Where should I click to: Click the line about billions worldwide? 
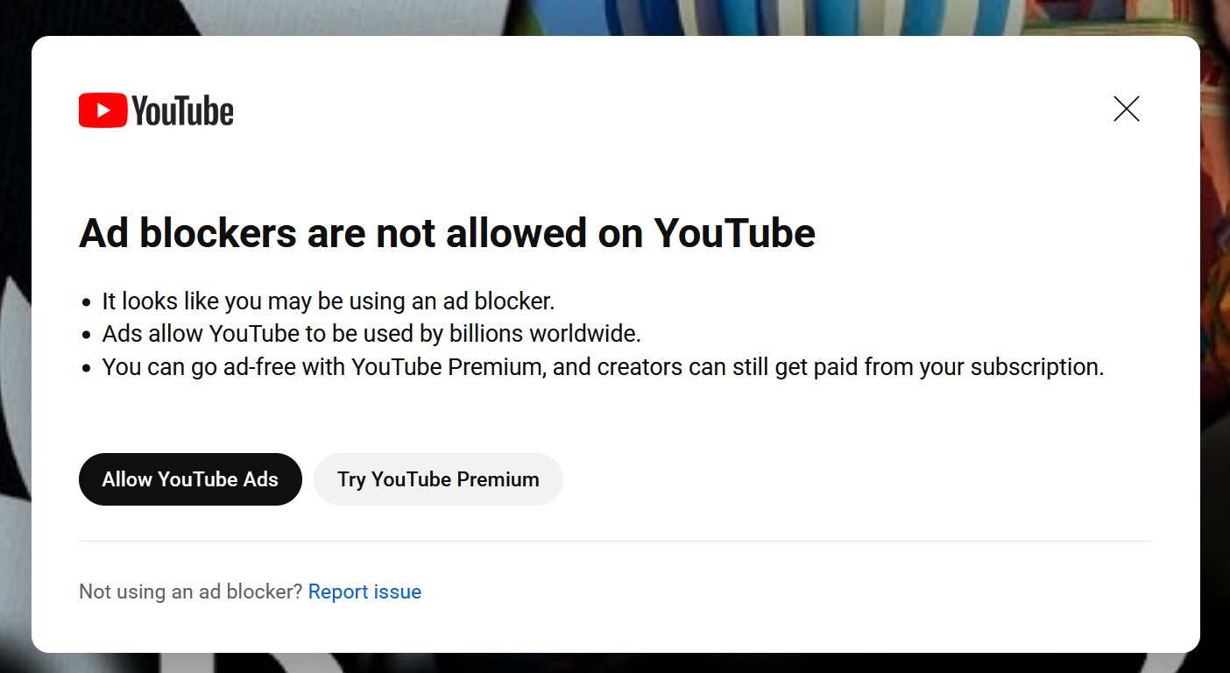point(371,334)
